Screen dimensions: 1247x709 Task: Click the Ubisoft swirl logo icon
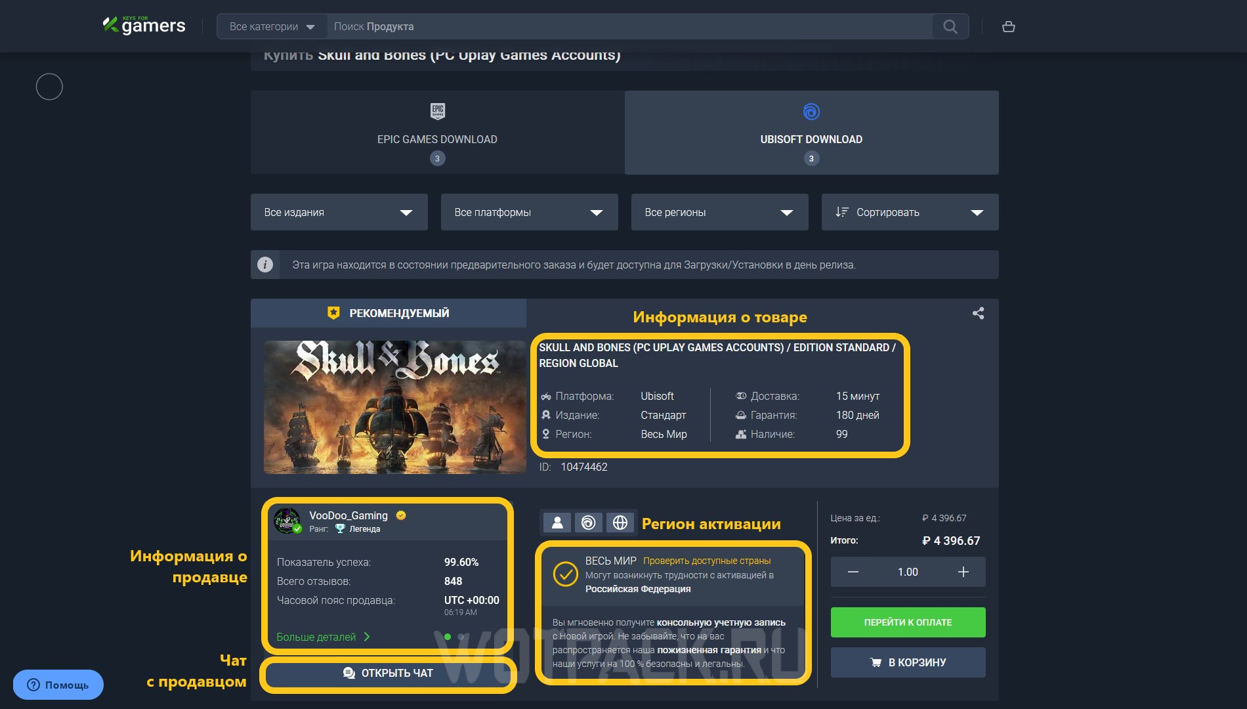click(811, 112)
